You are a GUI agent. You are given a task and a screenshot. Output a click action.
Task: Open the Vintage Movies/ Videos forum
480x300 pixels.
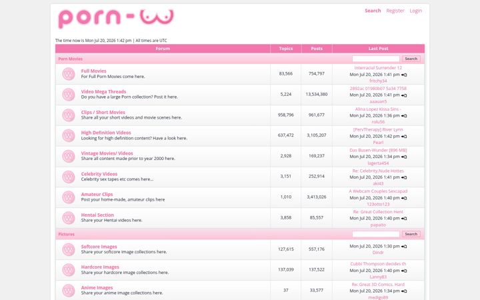coord(107,153)
